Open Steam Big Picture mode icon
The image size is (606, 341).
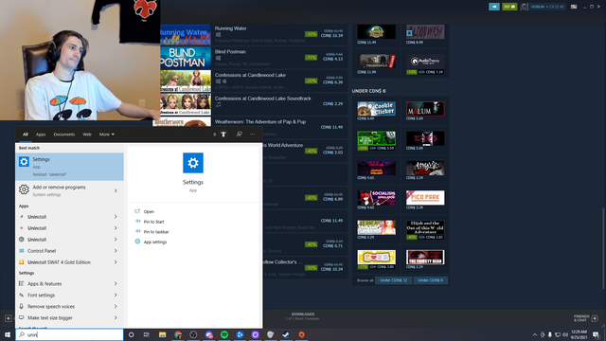click(574, 7)
